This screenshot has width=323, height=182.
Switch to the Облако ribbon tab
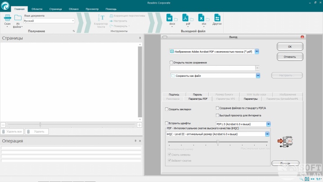coord(74,9)
